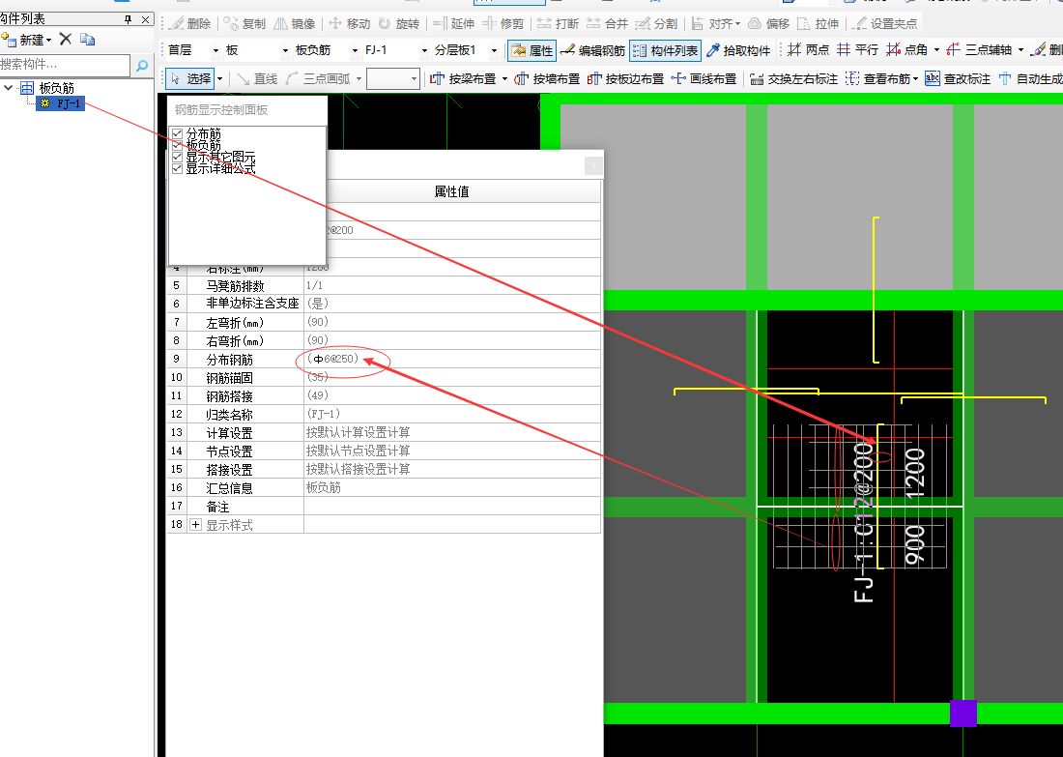Toggle the 分布筋 checkbox
1063x757 pixels.
click(x=177, y=133)
